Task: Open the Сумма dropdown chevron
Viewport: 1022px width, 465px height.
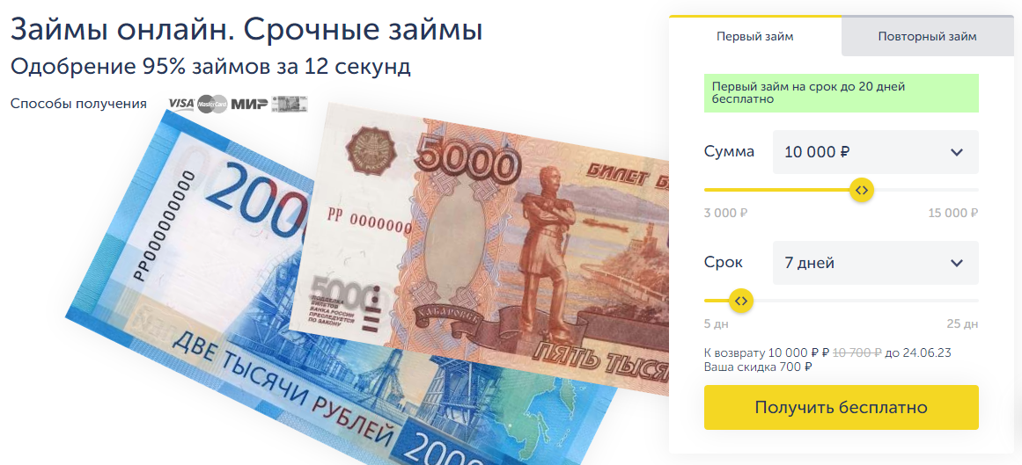Action: [x=956, y=152]
